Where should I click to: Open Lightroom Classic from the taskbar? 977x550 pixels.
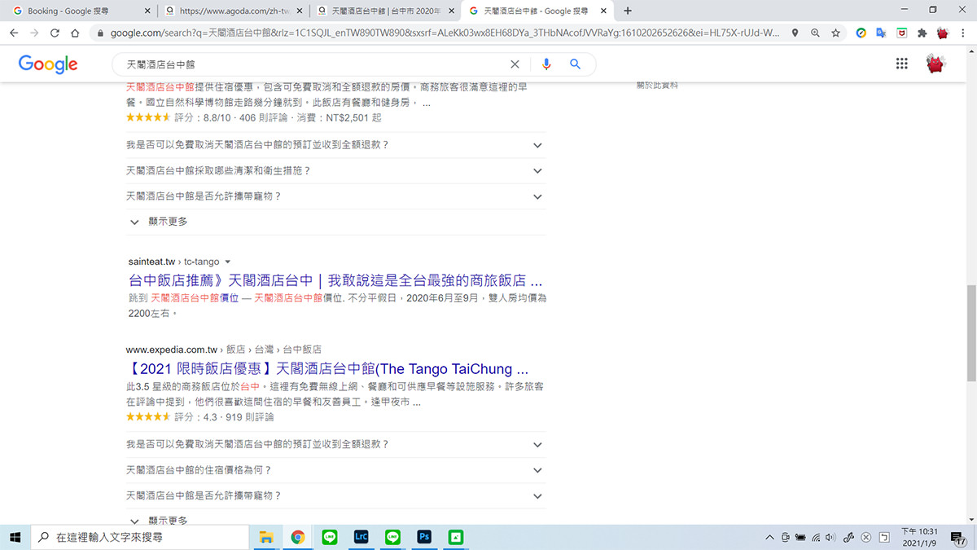[x=361, y=537]
